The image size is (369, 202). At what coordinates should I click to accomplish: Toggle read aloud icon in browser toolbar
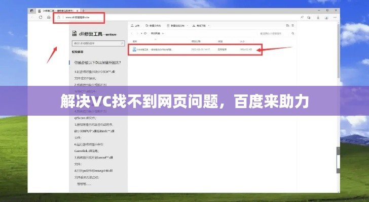point(302,17)
